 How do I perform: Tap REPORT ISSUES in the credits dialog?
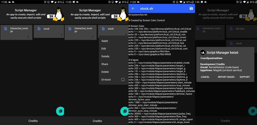(x=226, y=77)
